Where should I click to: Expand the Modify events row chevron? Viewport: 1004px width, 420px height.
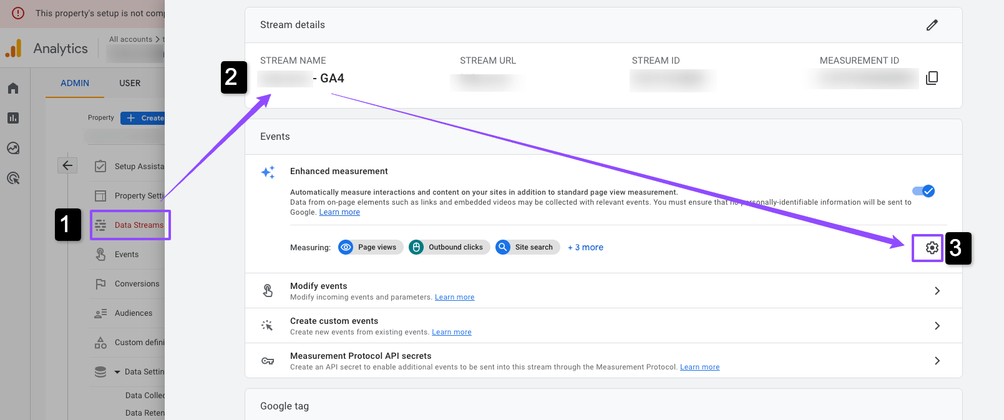pyautogui.click(x=937, y=291)
